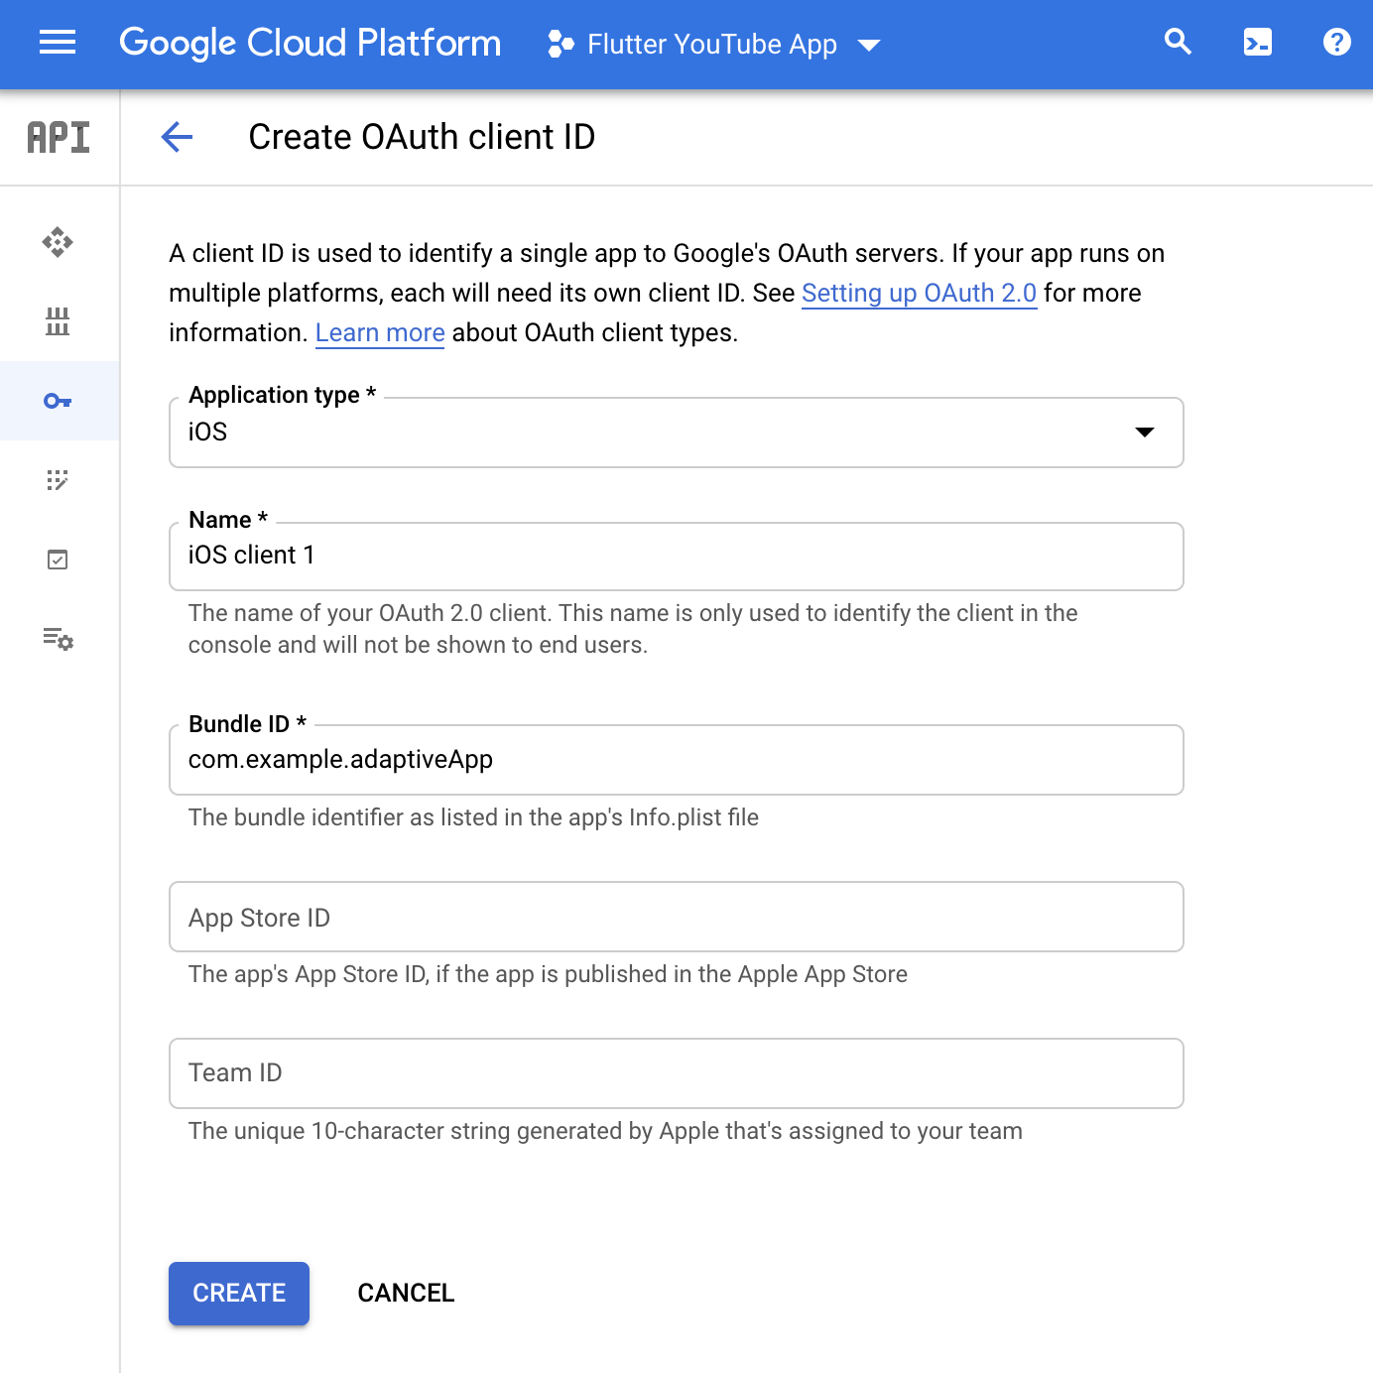Follow the Learn more link
Image resolution: width=1373 pixels, height=1373 pixels.
pyautogui.click(x=380, y=333)
